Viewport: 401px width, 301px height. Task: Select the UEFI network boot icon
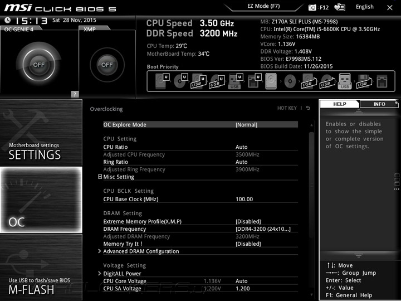pos(254,81)
